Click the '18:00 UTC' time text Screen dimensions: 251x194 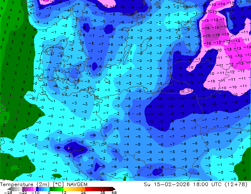pyautogui.click(x=207, y=184)
